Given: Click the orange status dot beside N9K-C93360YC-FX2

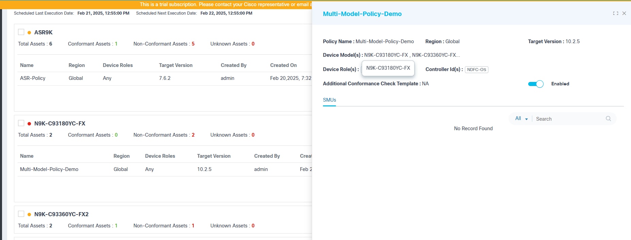Looking at the screenshot, I should [29, 215].
